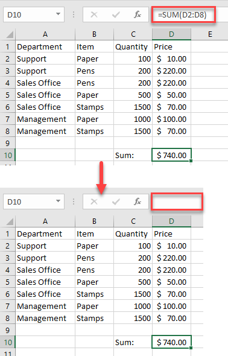Select column C header in bottom sheet
The height and width of the screenshot is (356, 228).
(x=133, y=221)
